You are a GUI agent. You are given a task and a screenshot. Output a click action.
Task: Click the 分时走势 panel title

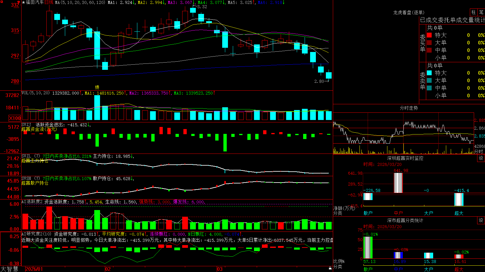tap(409, 108)
